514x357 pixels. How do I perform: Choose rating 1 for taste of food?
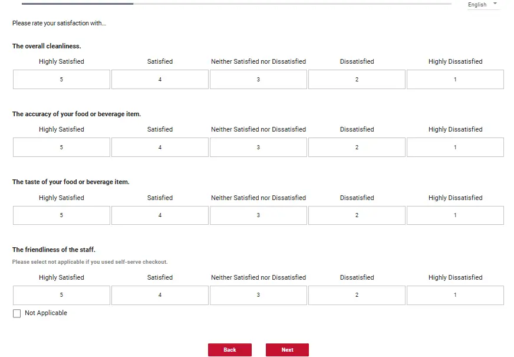click(x=455, y=215)
